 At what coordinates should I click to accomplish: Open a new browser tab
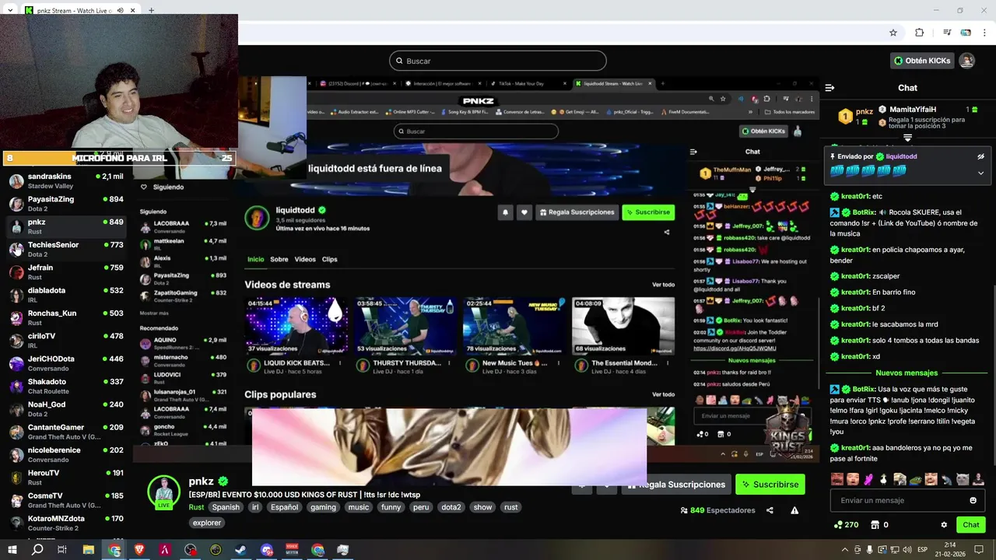pos(151,10)
